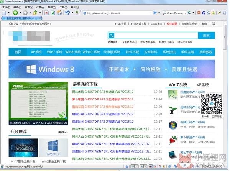Click the 雨林木风Win7 sprout icon

tap(172, 110)
